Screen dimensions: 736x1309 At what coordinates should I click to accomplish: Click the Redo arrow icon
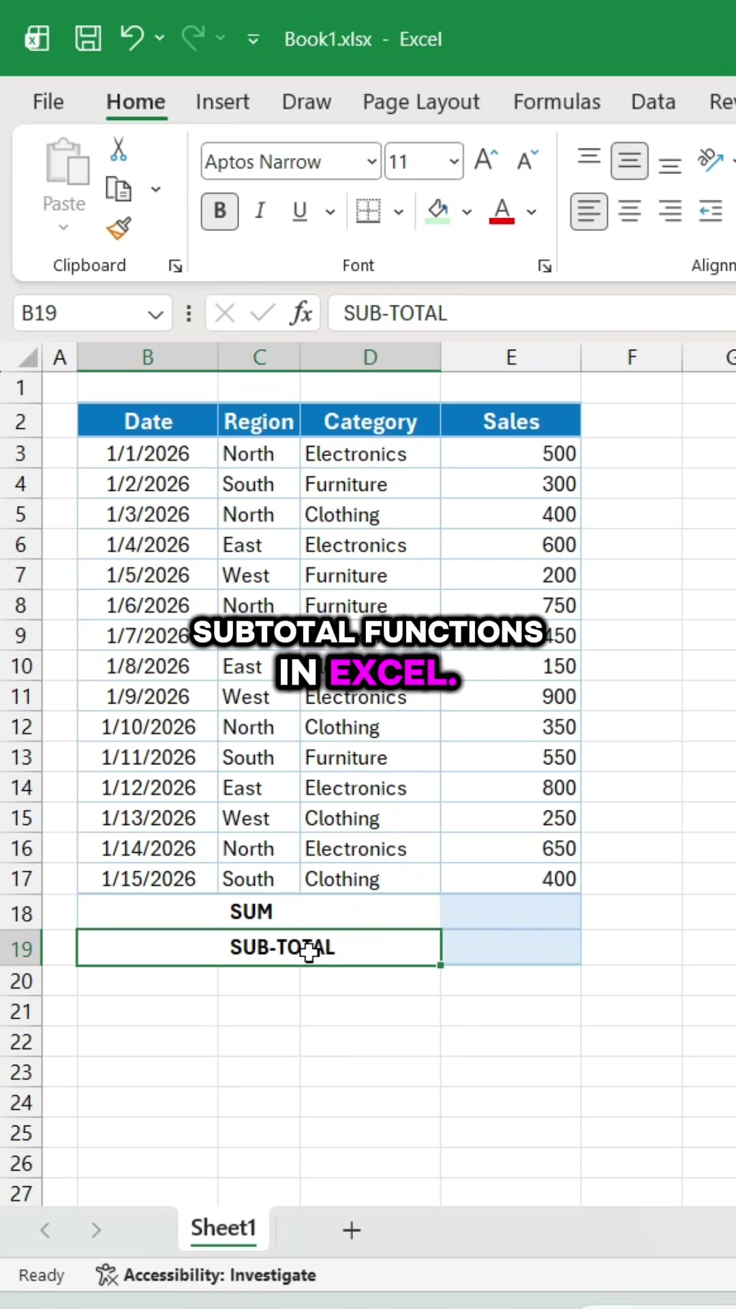click(193, 38)
